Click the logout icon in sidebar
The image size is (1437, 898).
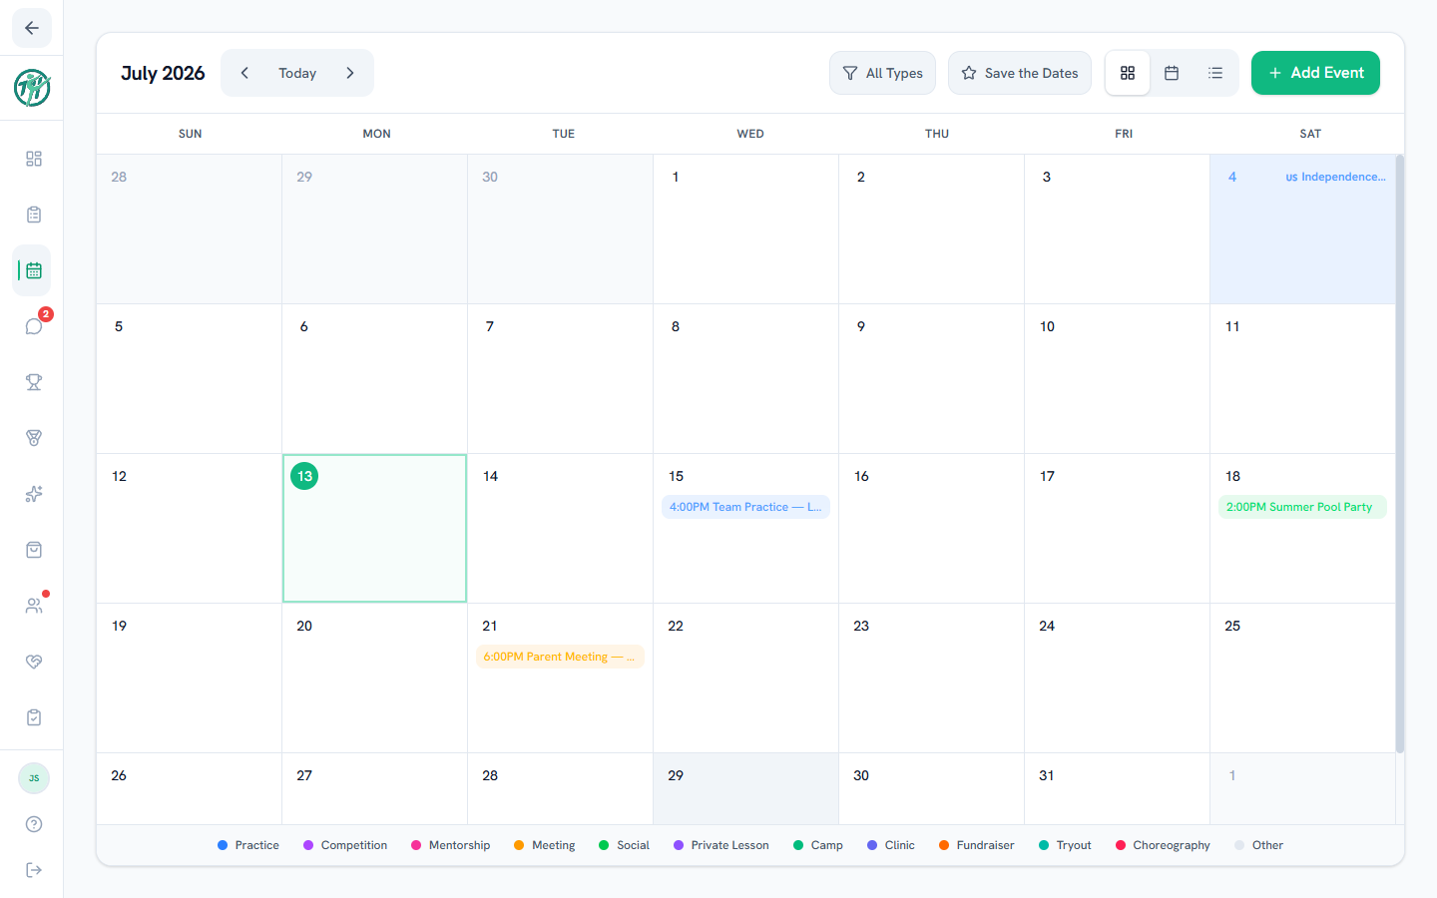pos(34,870)
